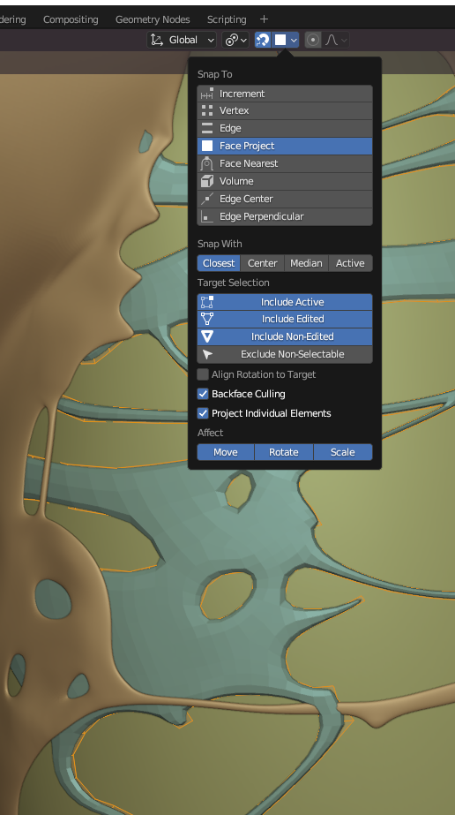Set Snap With to Median

coord(306,263)
